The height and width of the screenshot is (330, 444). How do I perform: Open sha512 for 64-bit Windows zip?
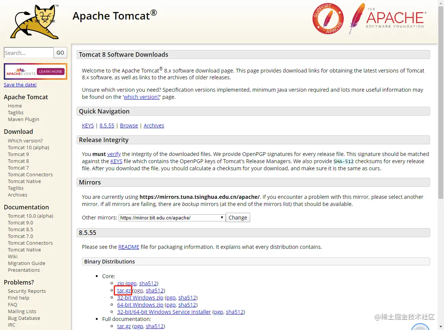[187, 305]
